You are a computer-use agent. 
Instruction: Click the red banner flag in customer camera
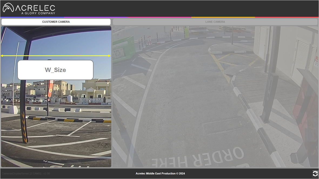coord(51,88)
